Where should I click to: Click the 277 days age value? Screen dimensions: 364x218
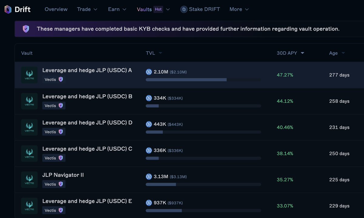tap(339, 75)
